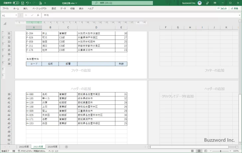The height and width of the screenshot is (153, 242).
Task: Click the user account avatar
Action: coord(199,3)
